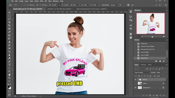
Task: Open the Search icon in options bar
Action: click(x=156, y=5)
